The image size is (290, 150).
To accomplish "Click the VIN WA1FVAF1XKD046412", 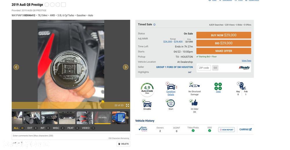I will (23, 15).
